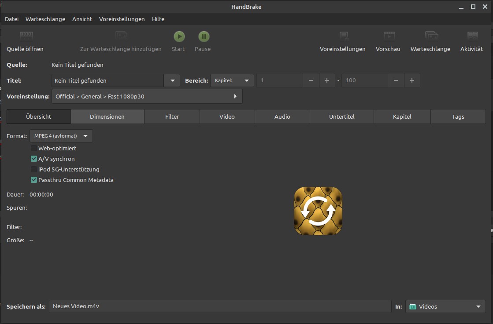Open the MPEG-4 (avformat) format dropdown
This screenshot has width=493, height=324.
click(x=61, y=136)
